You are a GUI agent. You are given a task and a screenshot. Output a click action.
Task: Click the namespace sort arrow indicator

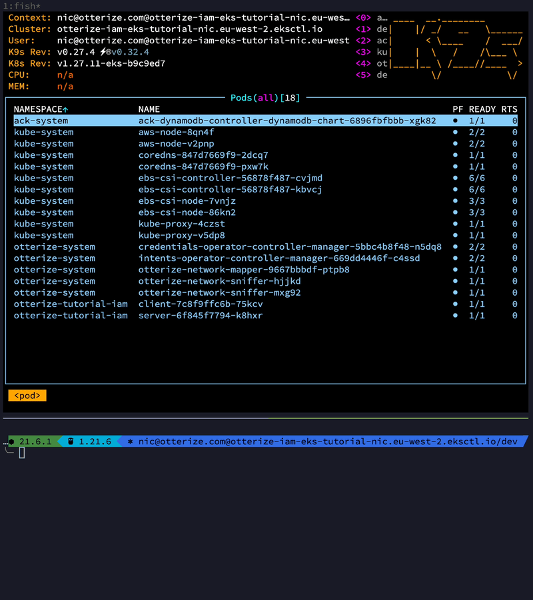point(65,110)
